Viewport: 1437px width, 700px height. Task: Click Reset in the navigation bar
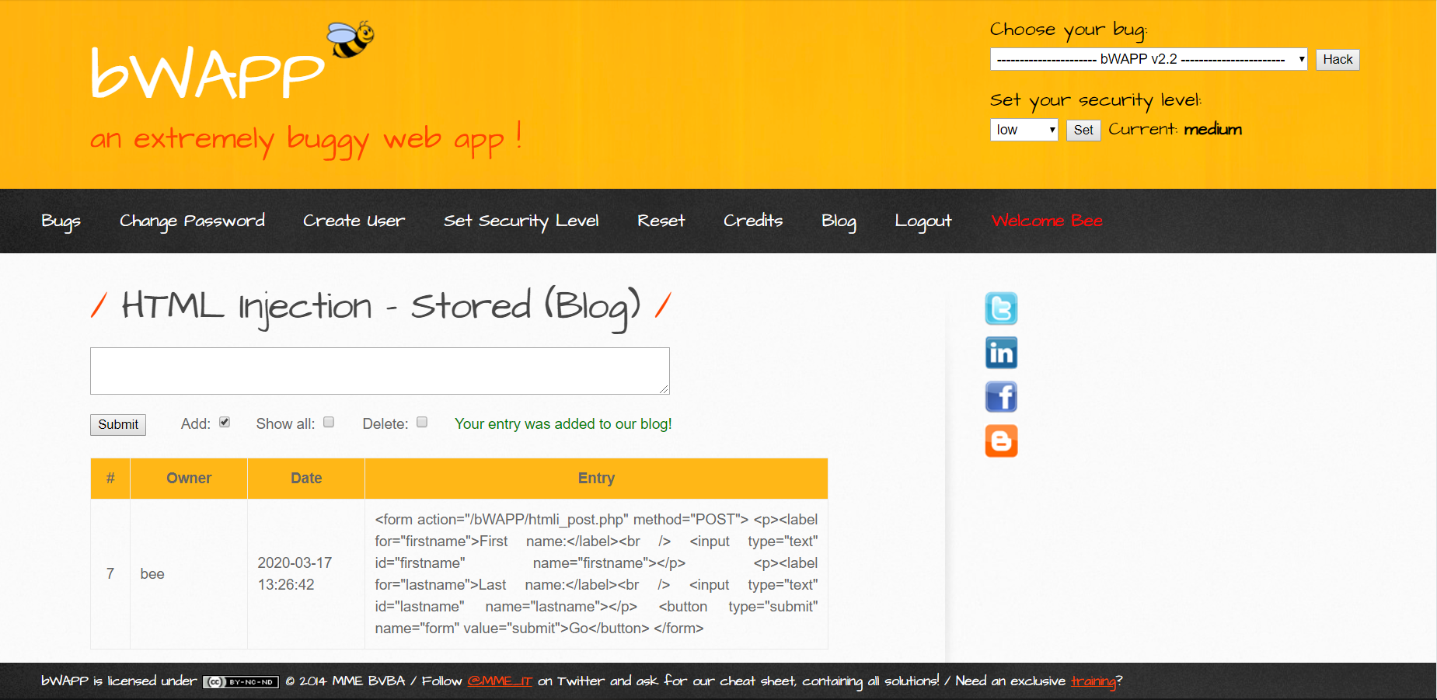point(661,221)
